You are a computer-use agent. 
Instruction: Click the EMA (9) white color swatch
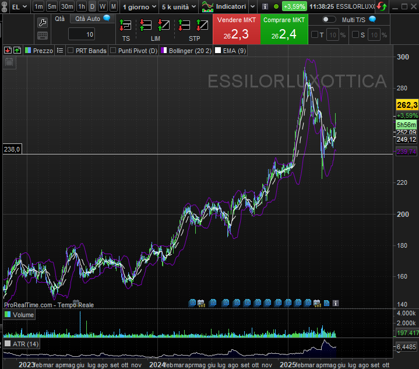pos(218,50)
